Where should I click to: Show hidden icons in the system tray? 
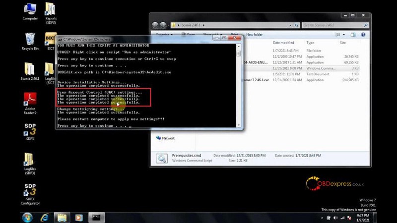pos(322,218)
